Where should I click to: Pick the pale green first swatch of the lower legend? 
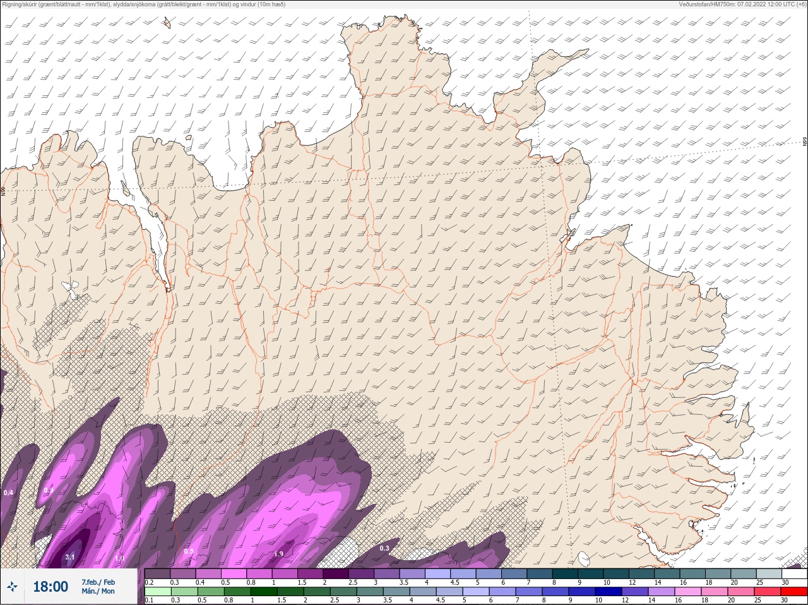[x=158, y=592]
